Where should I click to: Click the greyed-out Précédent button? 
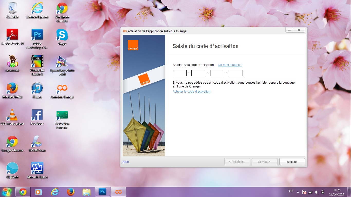point(237,162)
